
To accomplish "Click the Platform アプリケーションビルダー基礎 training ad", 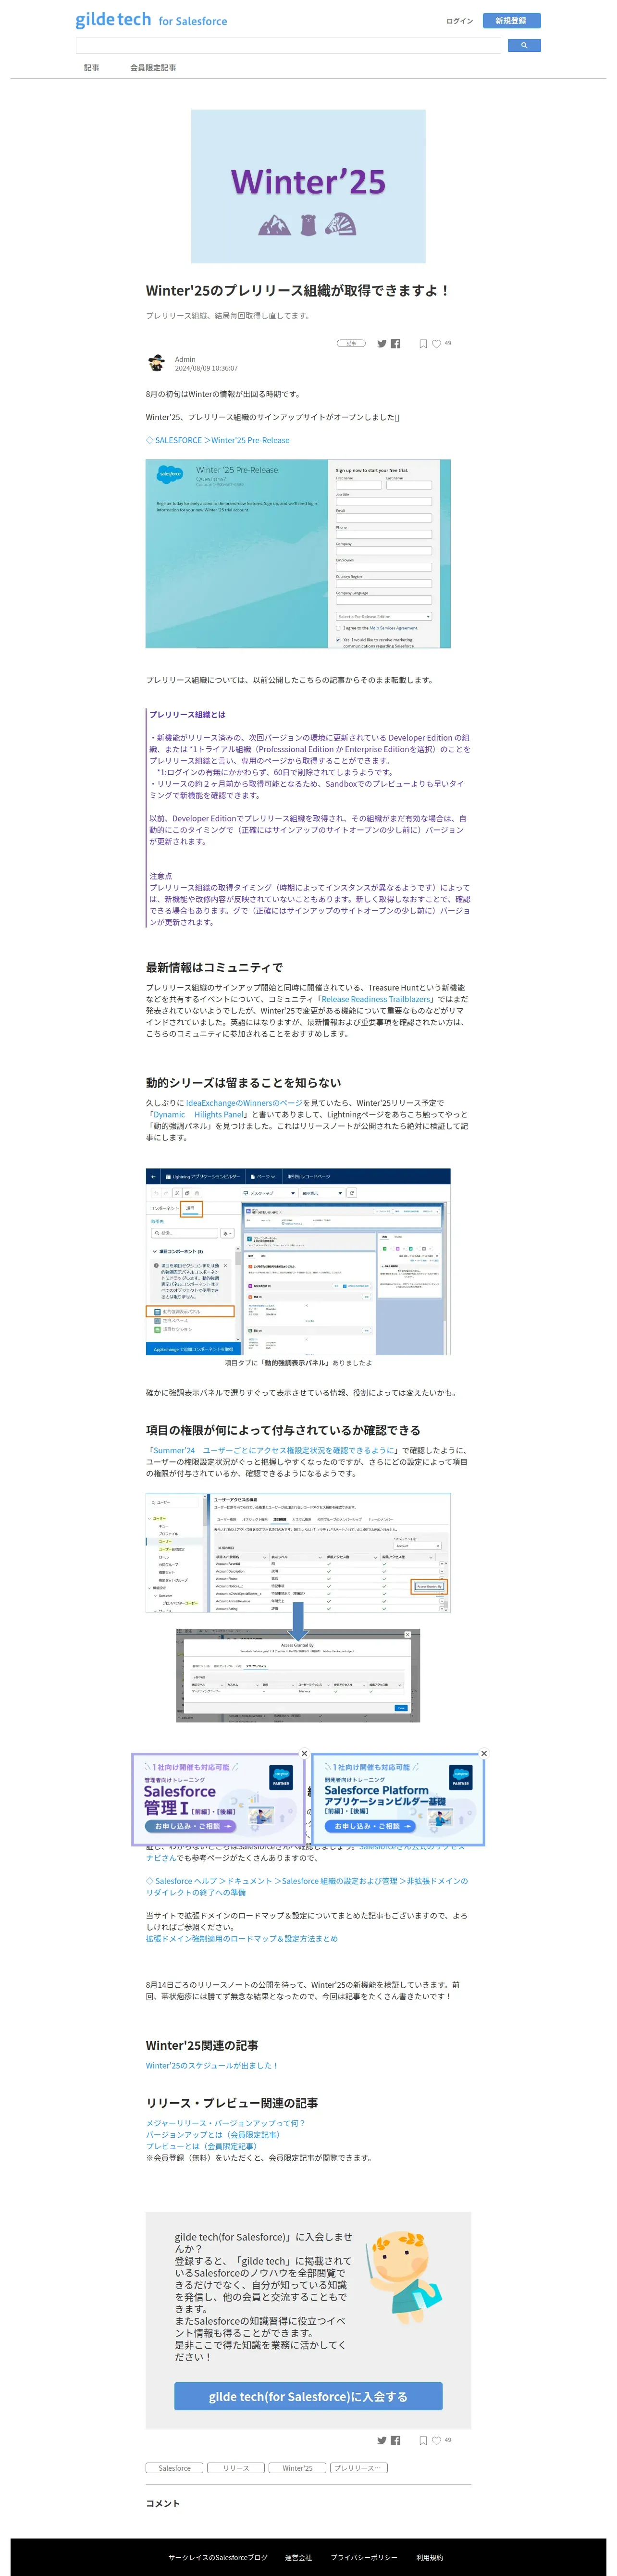I will pyautogui.click(x=398, y=1799).
